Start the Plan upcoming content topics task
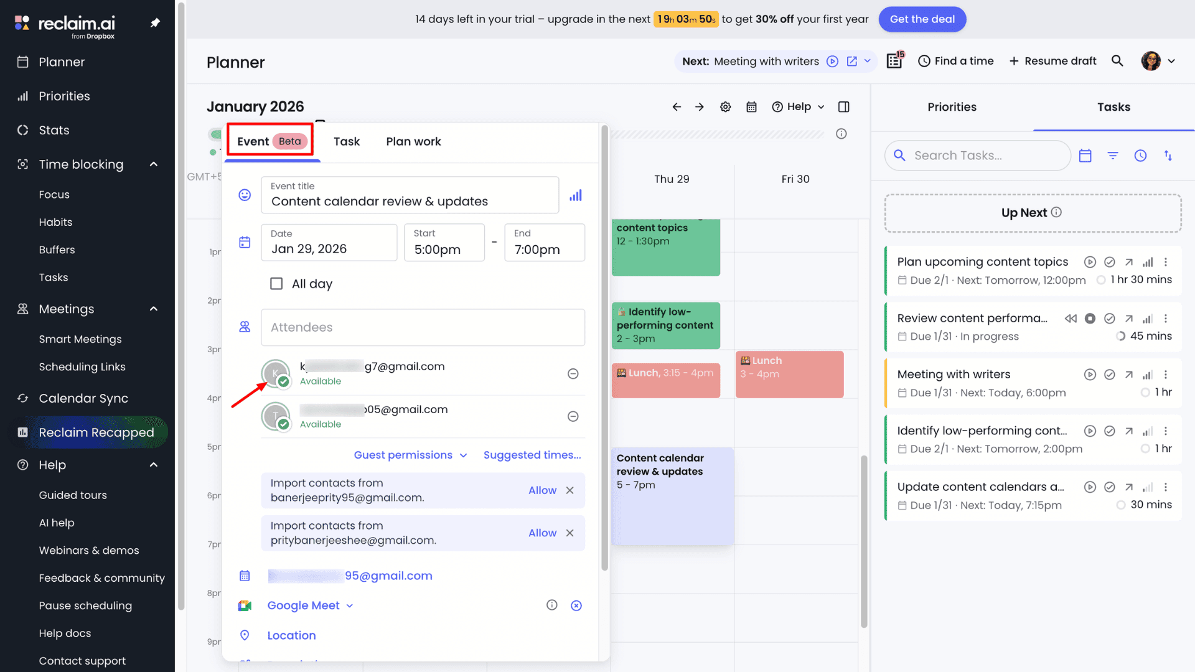This screenshot has height=672, width=1195. point(1089,262)
